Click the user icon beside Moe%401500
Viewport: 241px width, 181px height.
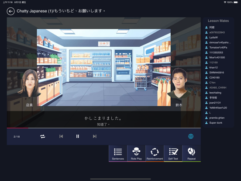click(207, 57)
